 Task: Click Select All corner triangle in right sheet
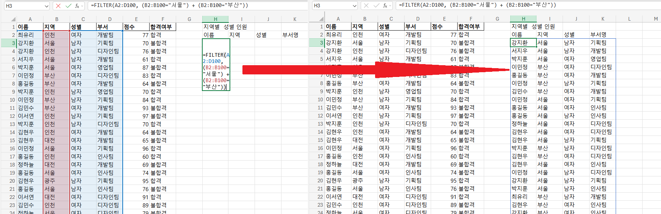click(321, 19)
